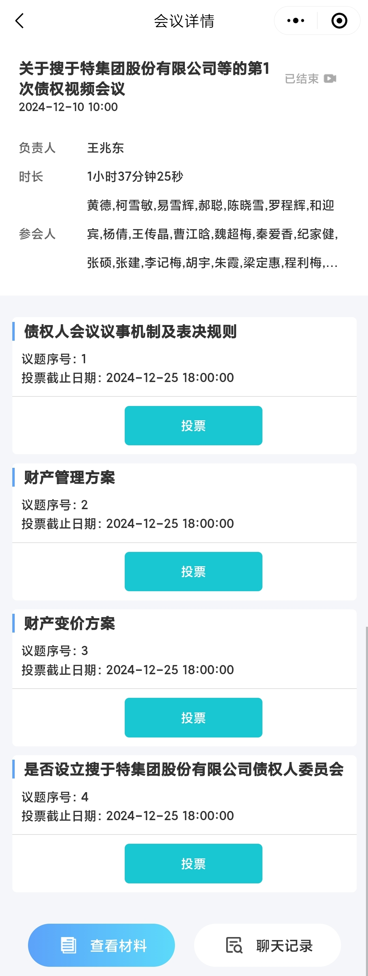The width and height of the screenshot is (368, 976).
Task: Expand the truncated 参会人 attendee list
Action: click(x=331, y=263)
